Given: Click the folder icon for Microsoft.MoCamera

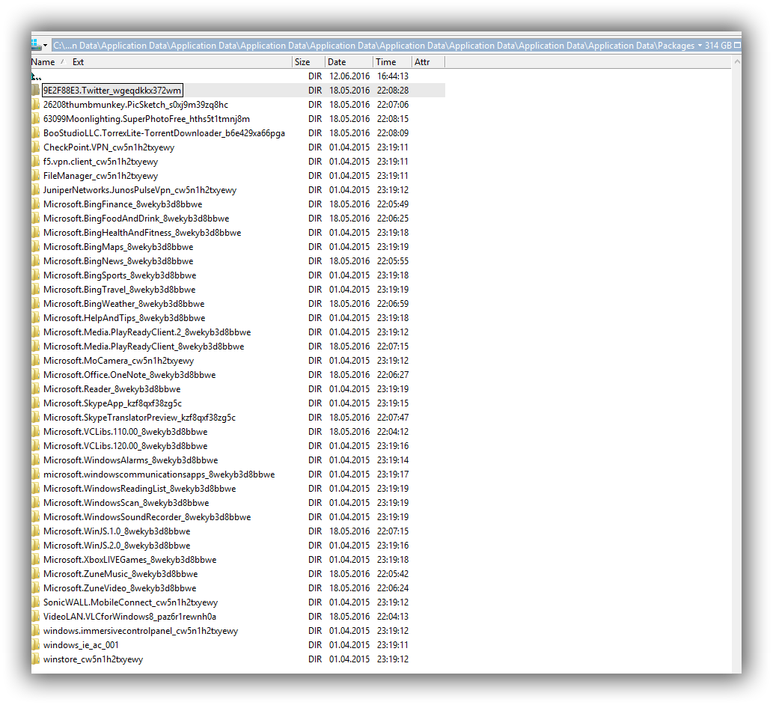Looking at the screenshot, I should coord(35,361).
